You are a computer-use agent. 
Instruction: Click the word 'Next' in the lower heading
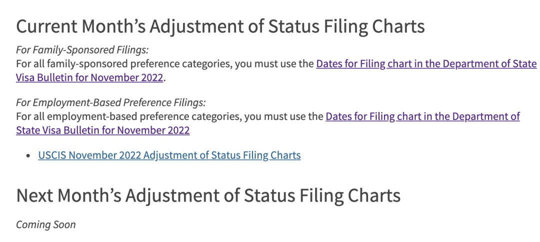pos(34,195)
